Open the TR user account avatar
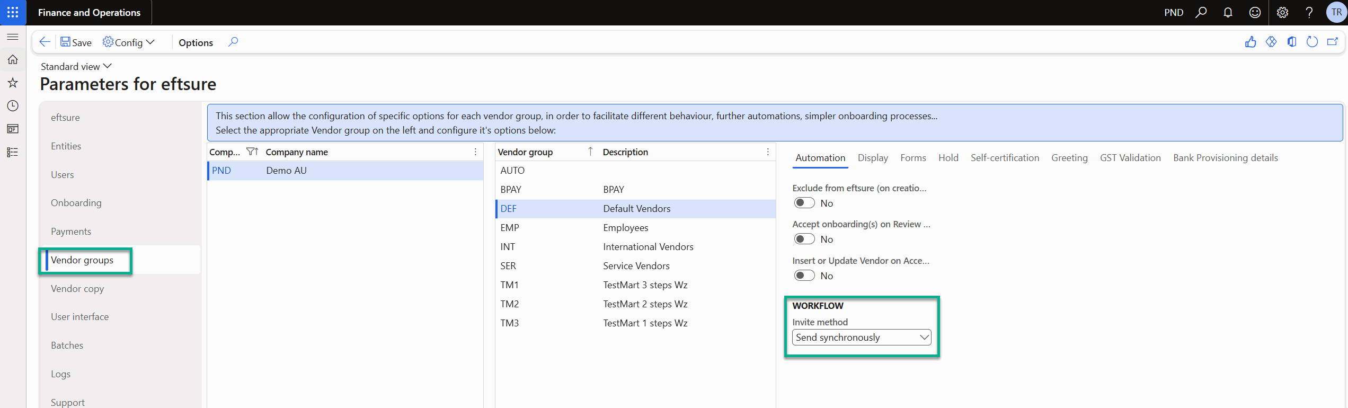Screen dimensions: 1348x408 click(1336, 12)
